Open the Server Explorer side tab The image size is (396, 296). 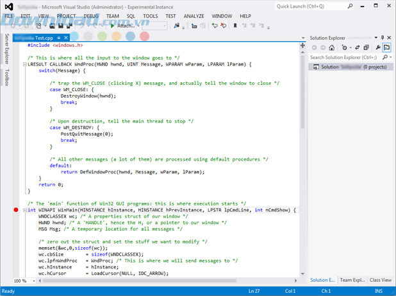coord(7,49)
